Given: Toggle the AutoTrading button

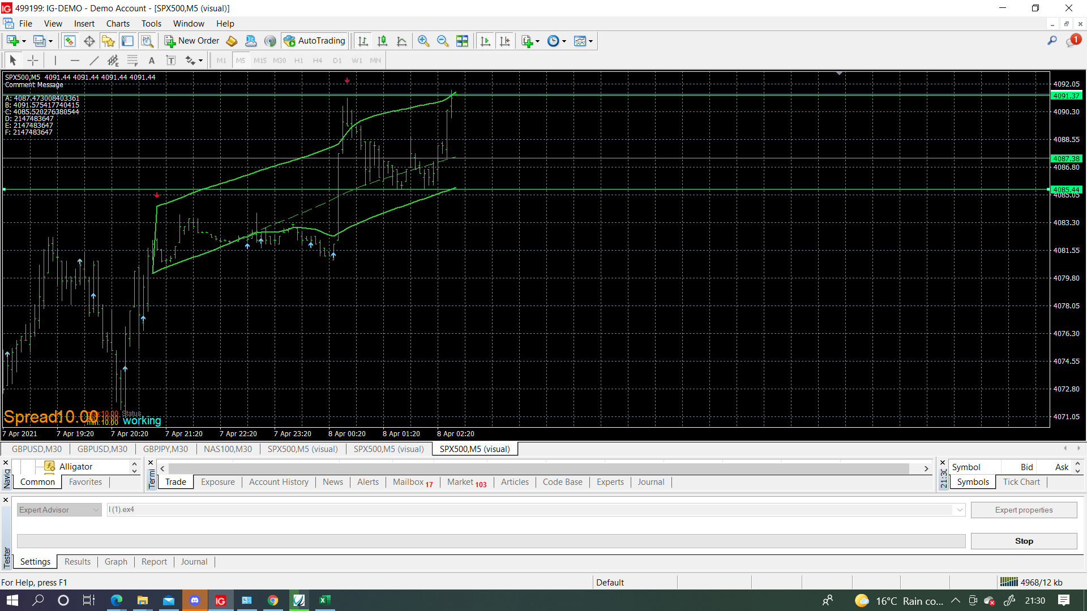Looking at the screenshot, I should [314, 41].
